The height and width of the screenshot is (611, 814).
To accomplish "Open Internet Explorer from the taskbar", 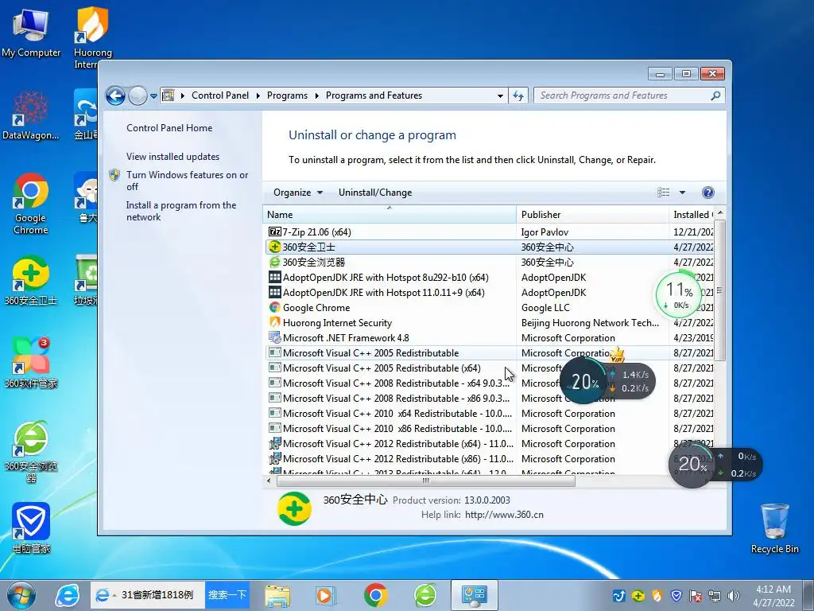I will pyautogui.click(x=68, y=595).
